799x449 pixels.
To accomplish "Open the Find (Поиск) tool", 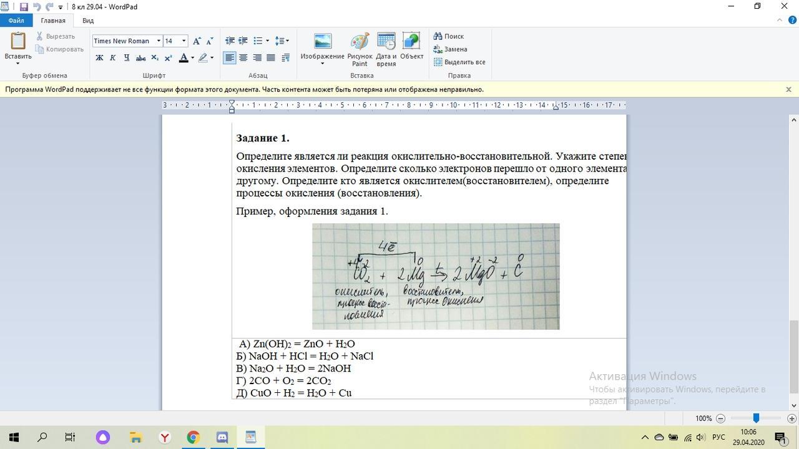I will coord(449,36).
